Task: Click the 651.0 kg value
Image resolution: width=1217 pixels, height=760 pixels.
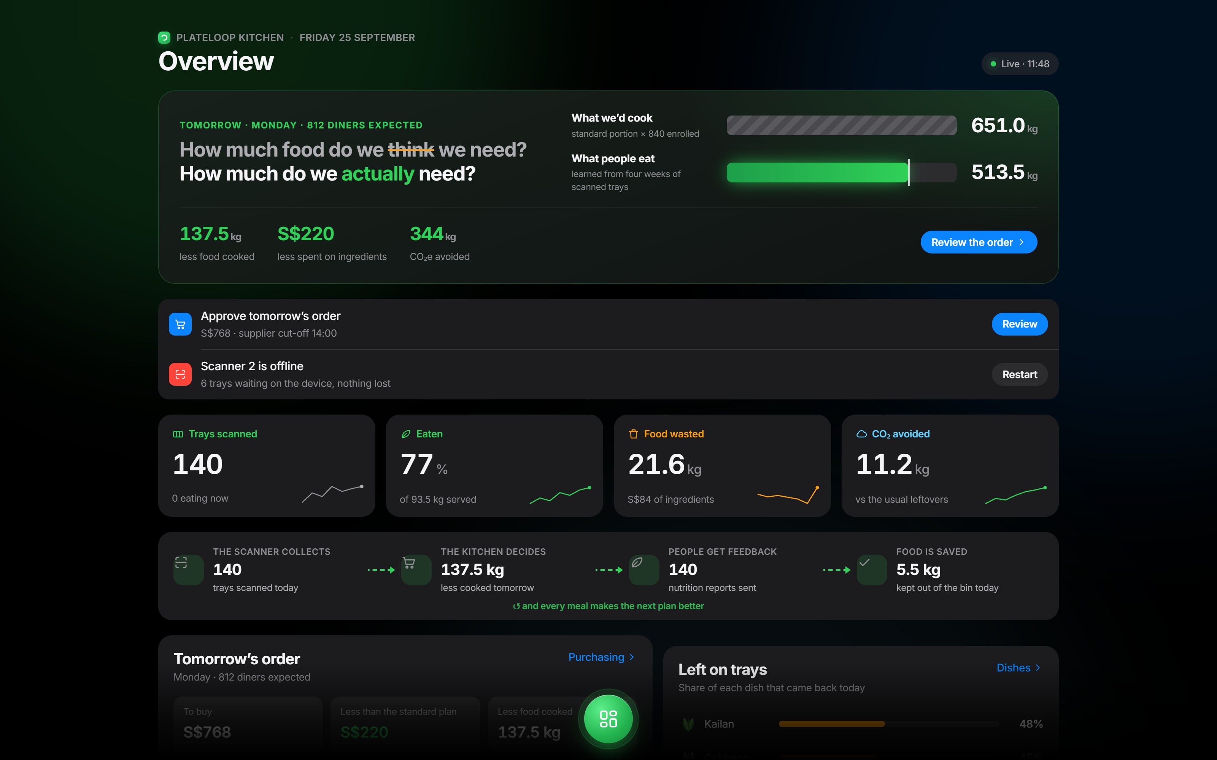Action: tap(1004, 125)
